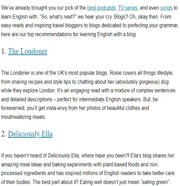
Task: Click the number "2." before Deliciously Ella
Action: tap(4, 134)
